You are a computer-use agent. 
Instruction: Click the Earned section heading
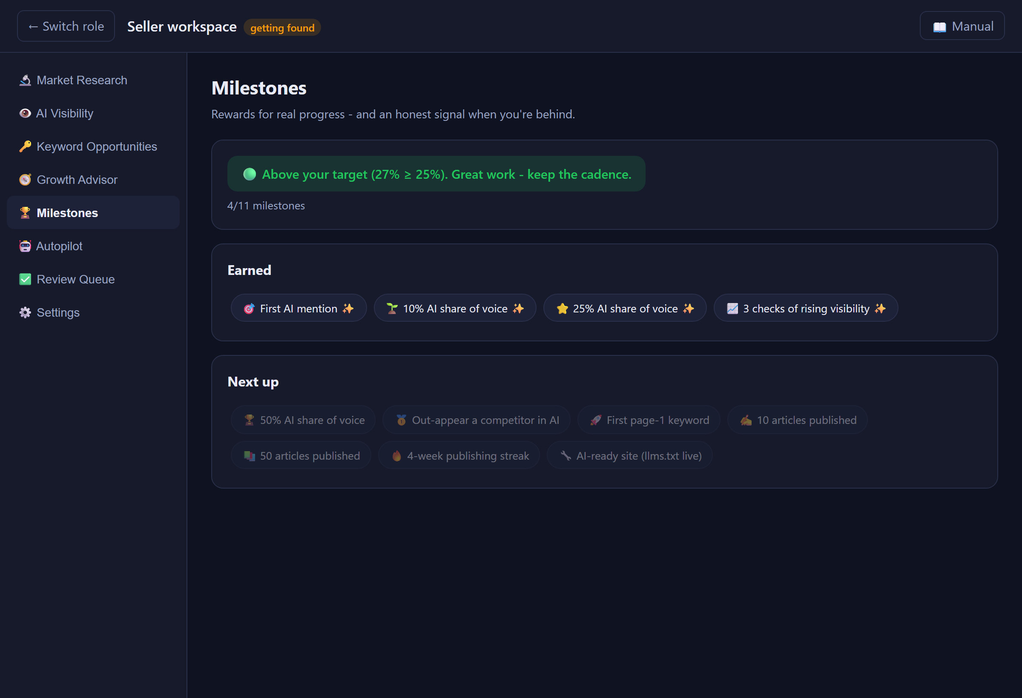249,270
